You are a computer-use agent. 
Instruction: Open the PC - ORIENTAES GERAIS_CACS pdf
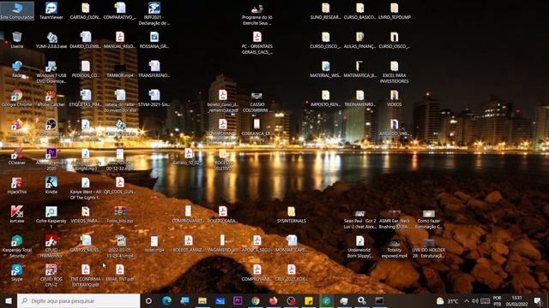[x=257, y=43]
